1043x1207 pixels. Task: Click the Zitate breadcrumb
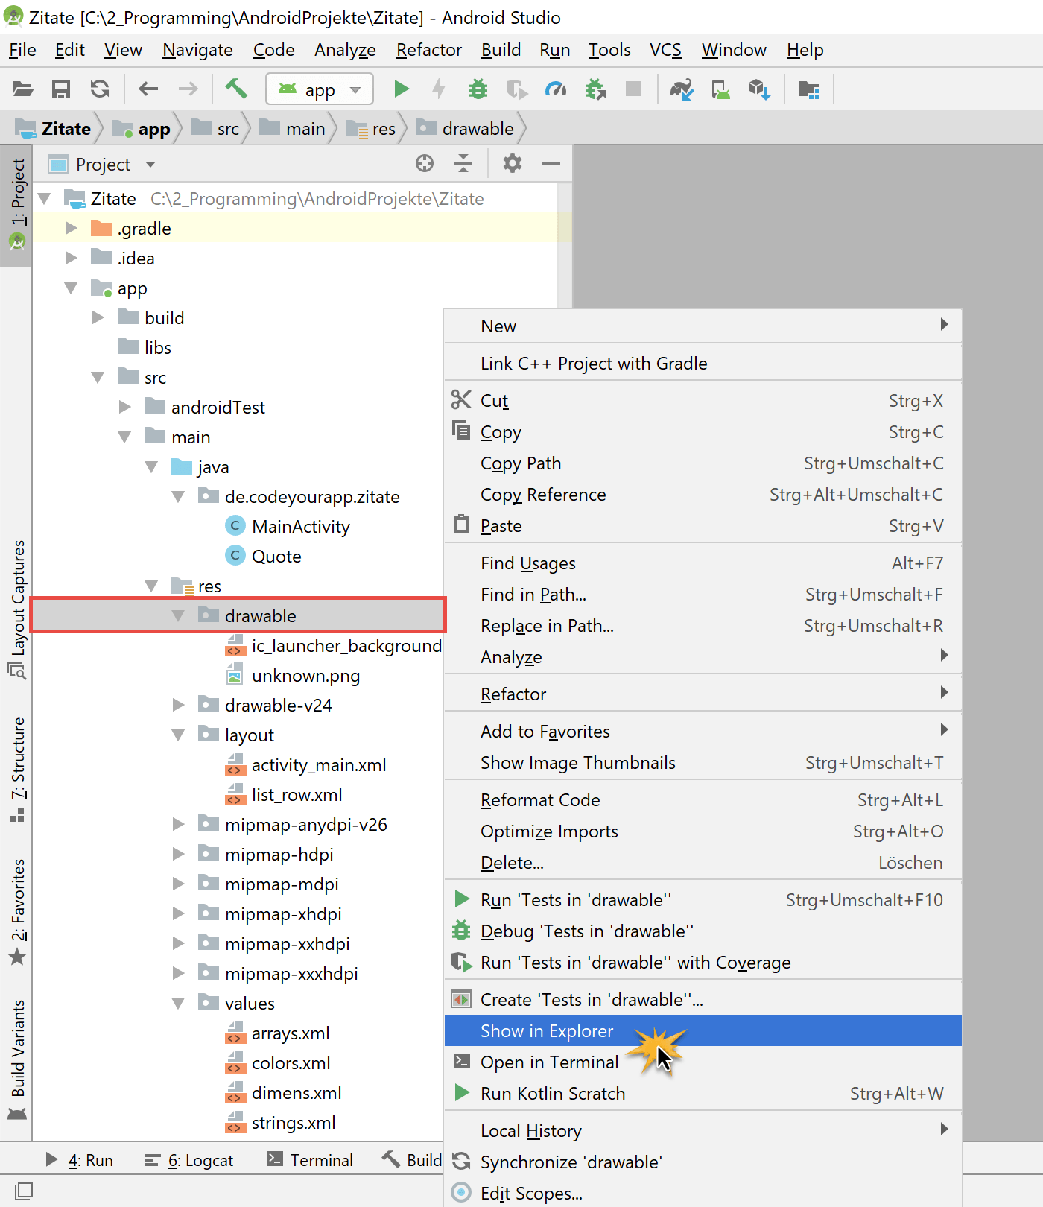tap(54, 128)
